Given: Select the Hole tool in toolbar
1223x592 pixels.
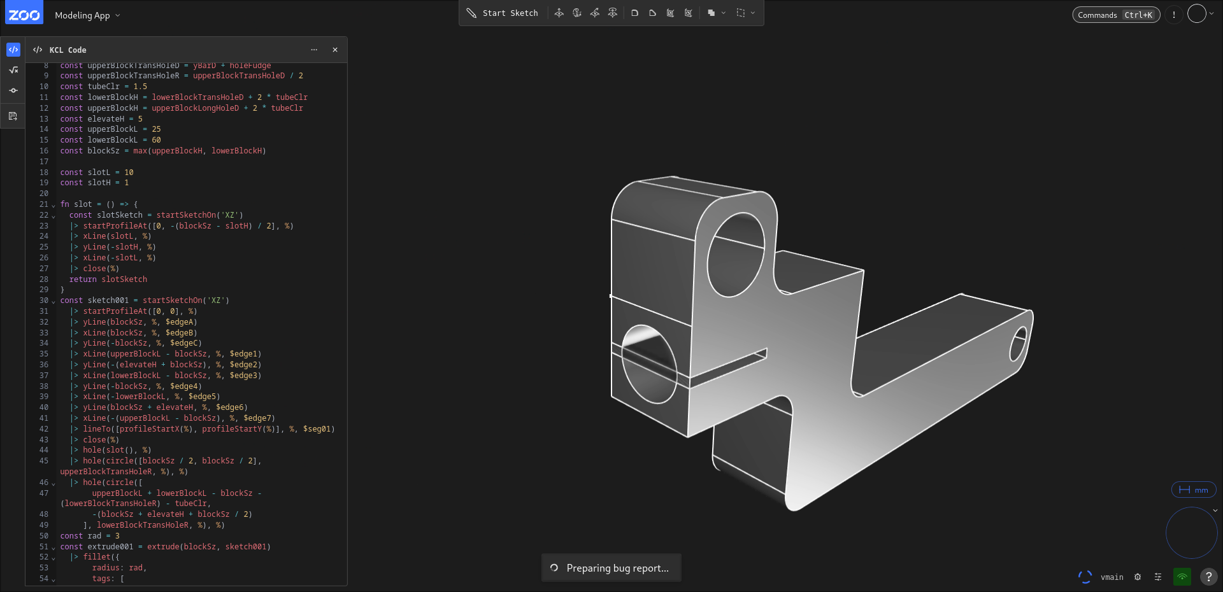Looking at the screenshot, I should [x=688, y=13].
